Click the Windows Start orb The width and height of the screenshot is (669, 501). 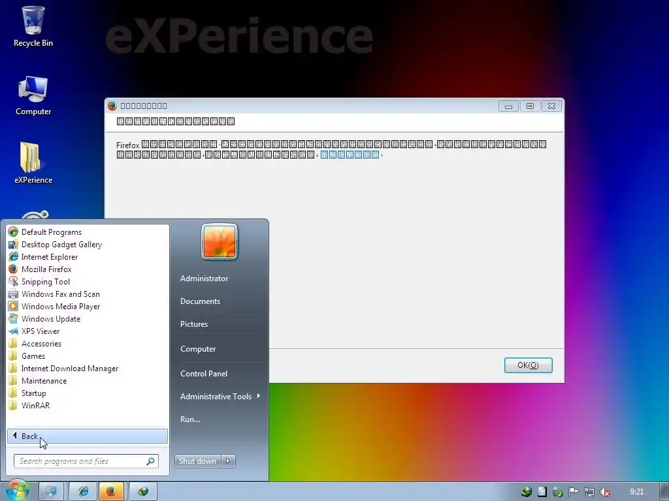coord(18,491)
